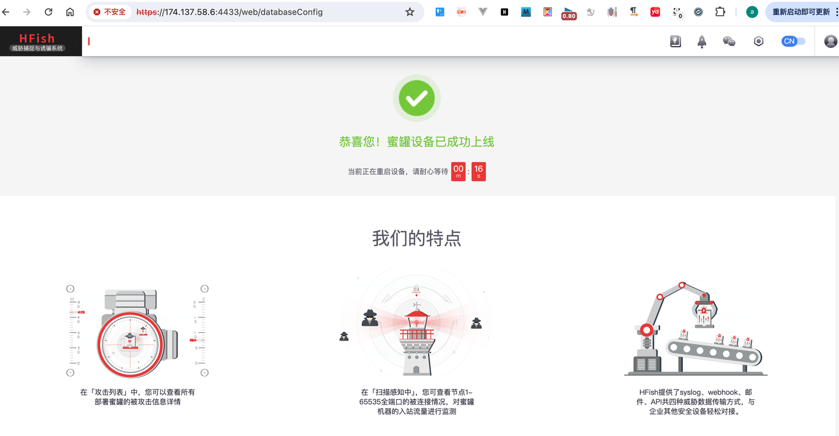The image size is (839, 436).
Task: Open the WeChat contact chat icon
Action: 729,41
